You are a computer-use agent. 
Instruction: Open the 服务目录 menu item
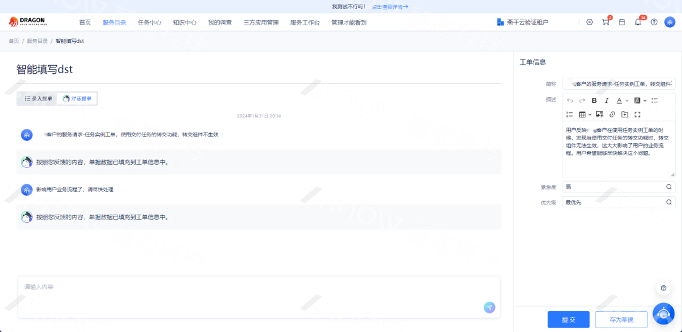[114, 23]
